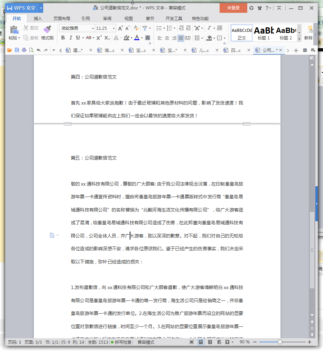The height and width of the screenshot is (351, 323).
Task: Redo the last undone action
Action: click(46, 50)
